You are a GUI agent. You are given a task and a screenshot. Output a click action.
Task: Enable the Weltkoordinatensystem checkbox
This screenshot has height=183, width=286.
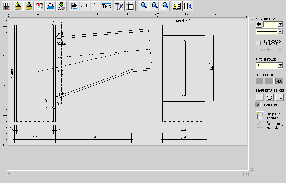point(258,43)
